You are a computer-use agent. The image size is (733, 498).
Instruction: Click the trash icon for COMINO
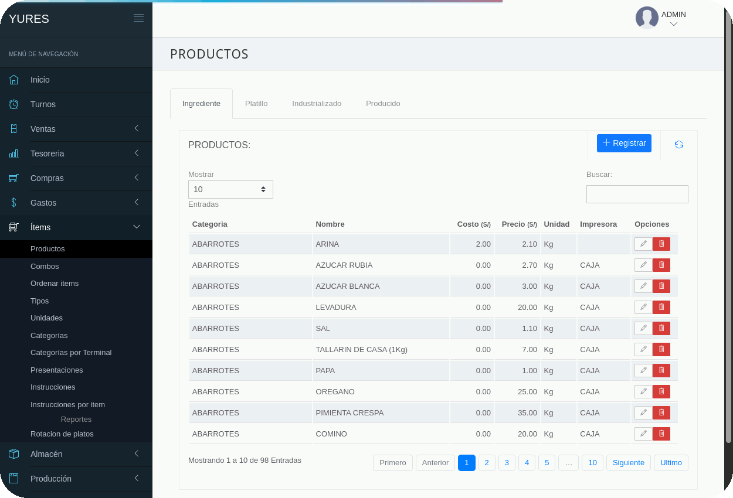tap(661, 434)
